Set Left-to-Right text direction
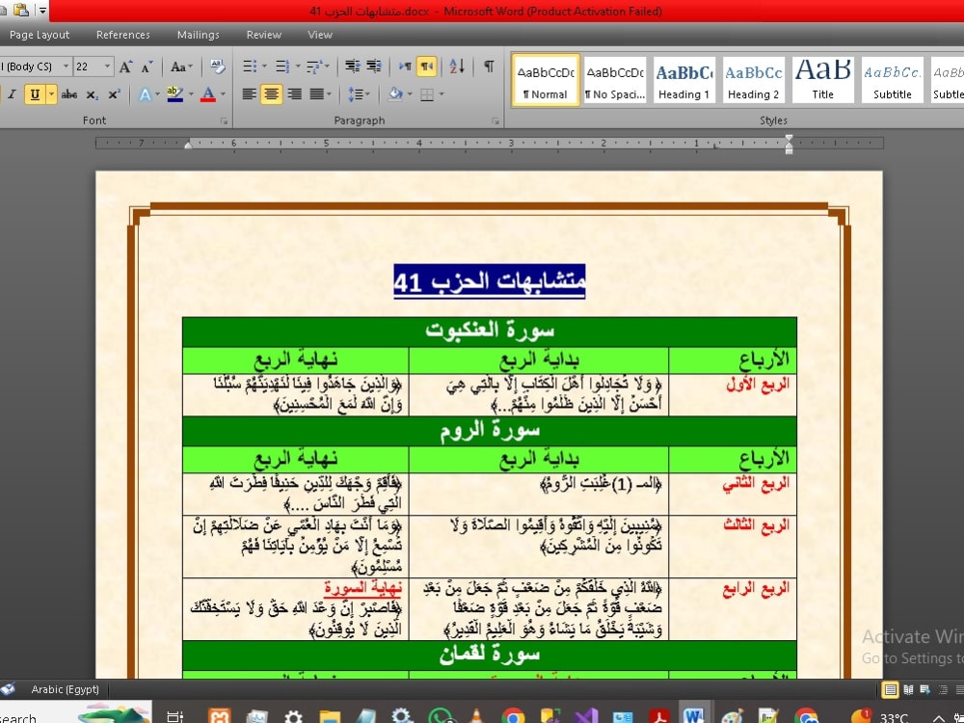Viewport: 964px width, 723px height. [405, 67]
